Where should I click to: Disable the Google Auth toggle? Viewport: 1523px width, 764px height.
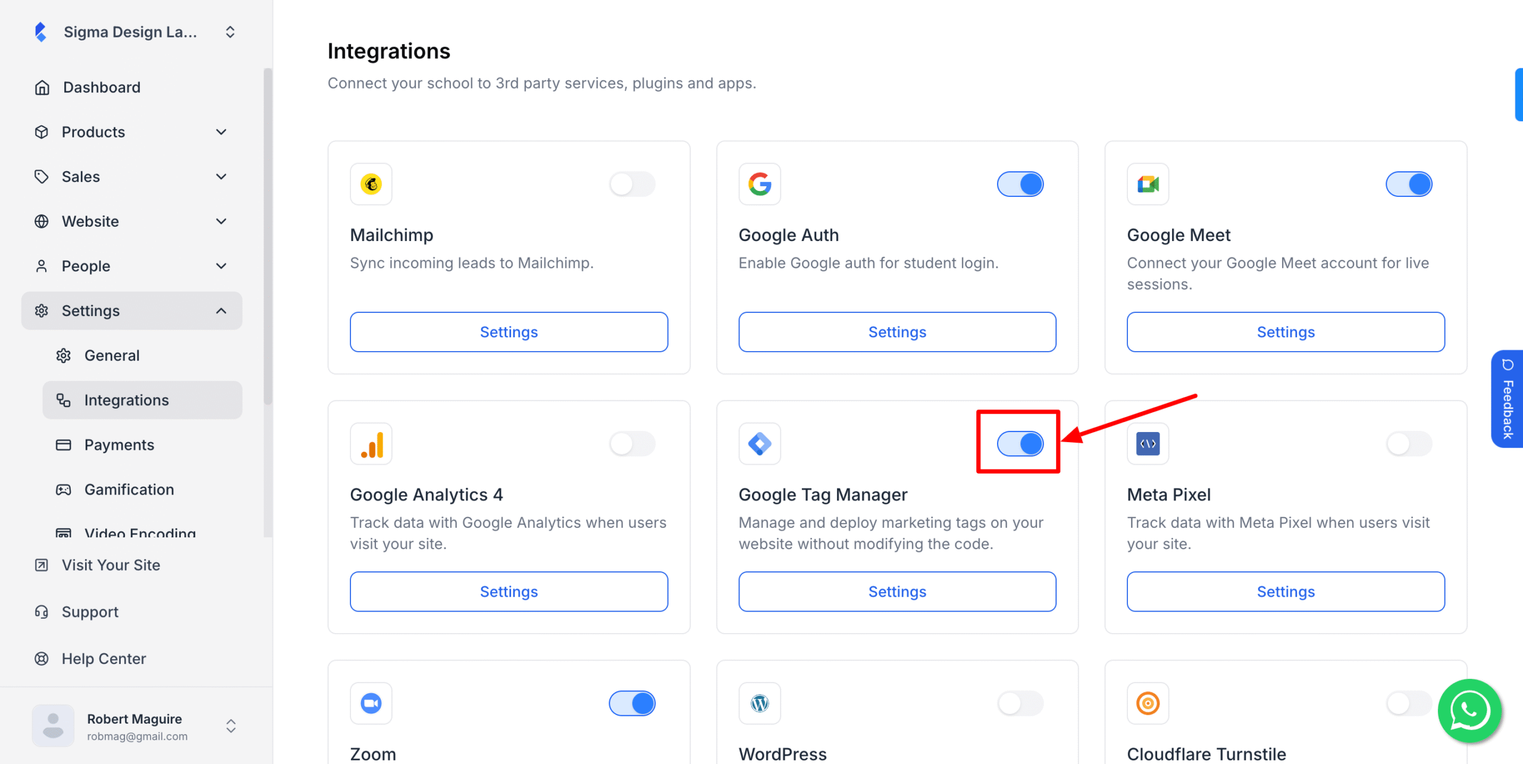click(x=1020, y=184)
